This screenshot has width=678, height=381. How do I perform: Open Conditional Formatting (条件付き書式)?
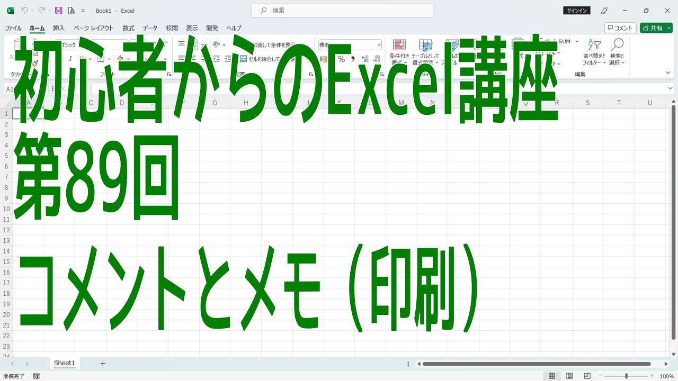399,52
